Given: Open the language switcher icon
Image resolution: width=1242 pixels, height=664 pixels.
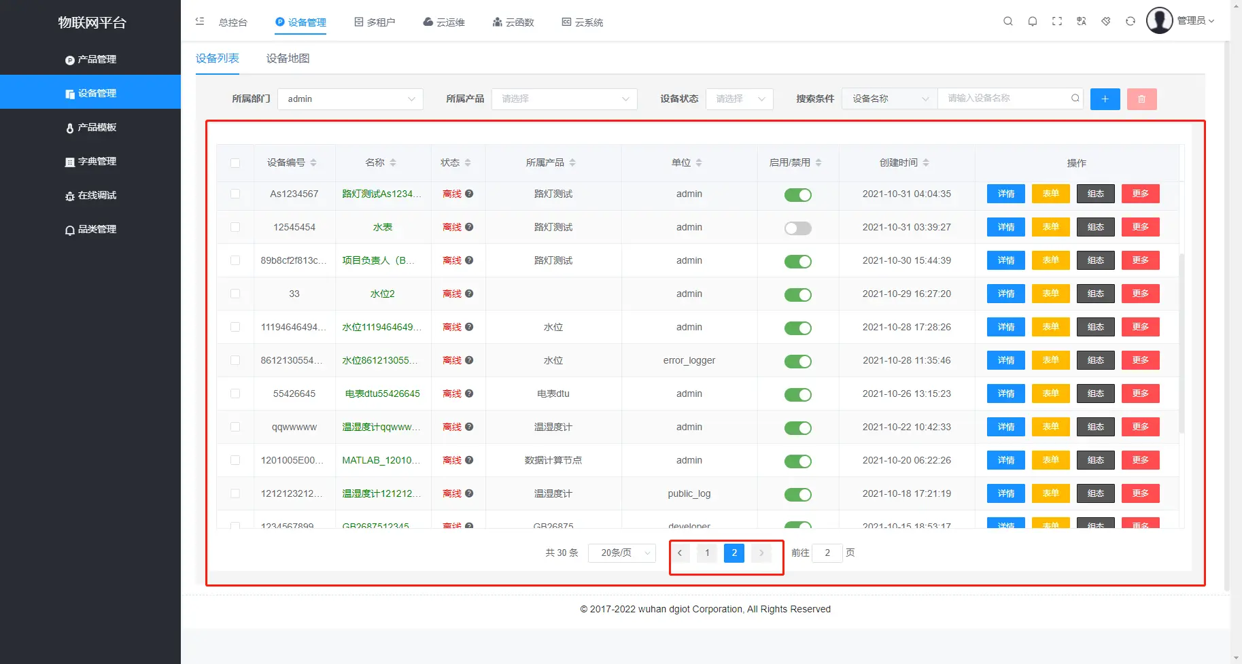Looking at the screenshot, I should coord(1081,21).
